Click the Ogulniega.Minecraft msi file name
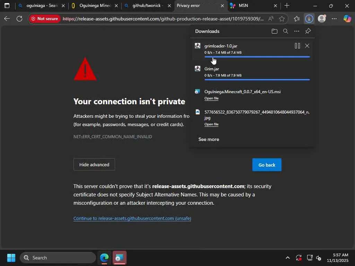Viewport: 355px width, 266px height. tap(242, 91)
